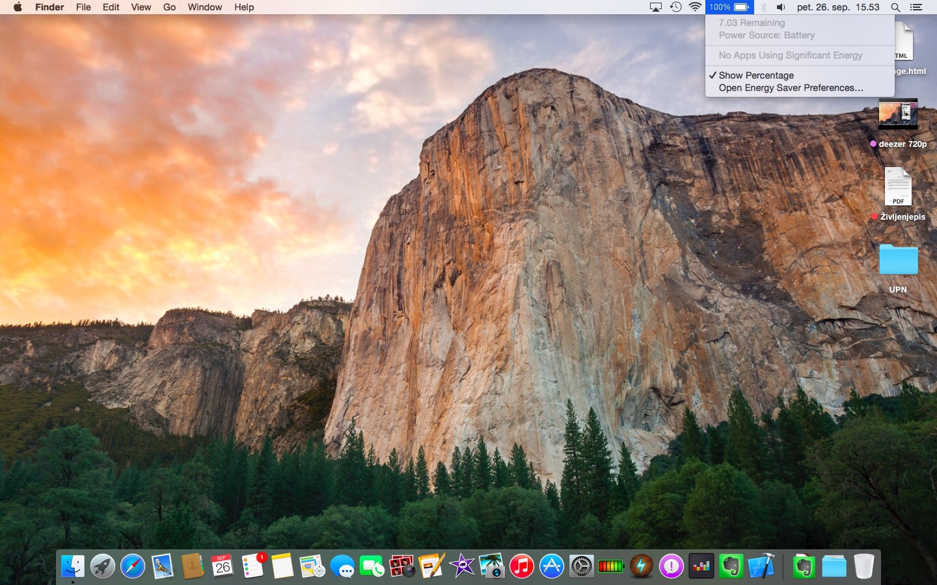Open Finder from the Dock

pos(73,566)
